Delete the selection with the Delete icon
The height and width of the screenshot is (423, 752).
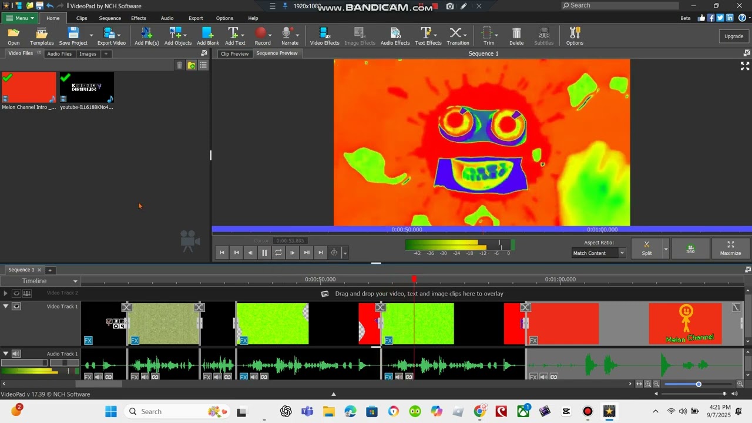click(x=516, y=36)
